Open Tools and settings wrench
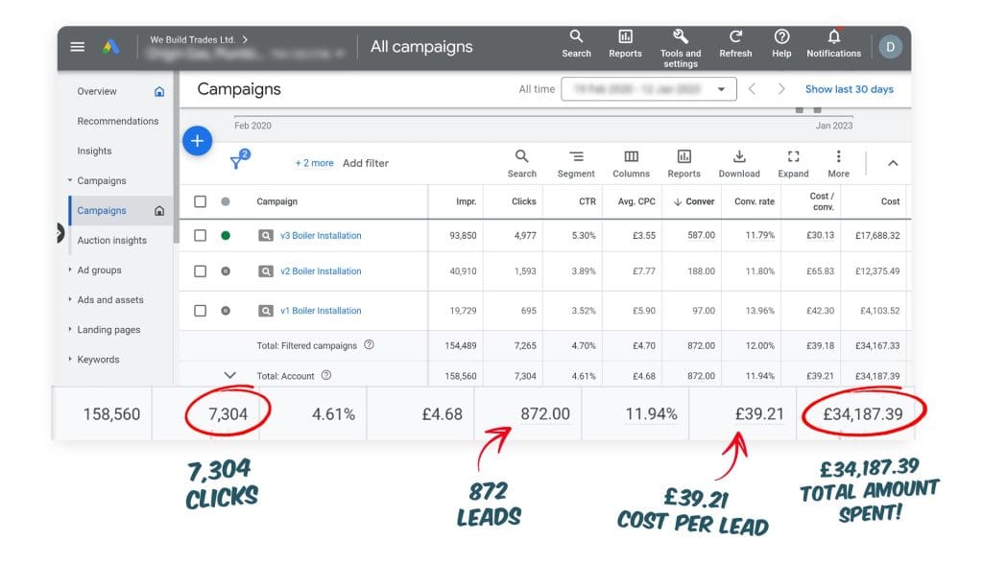983x563 pixels. (x=681, y=38)
